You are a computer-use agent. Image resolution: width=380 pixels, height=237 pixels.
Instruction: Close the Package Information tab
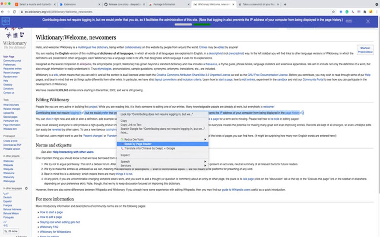coord(189,4)
